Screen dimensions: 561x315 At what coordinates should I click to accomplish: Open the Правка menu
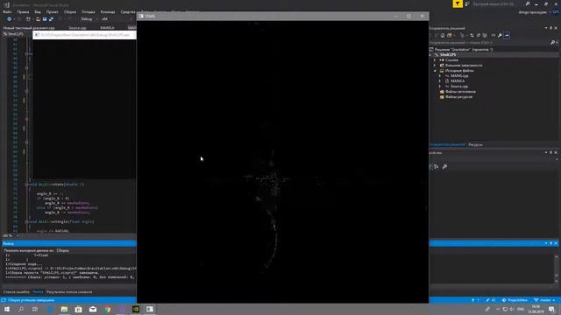(24, 11)
